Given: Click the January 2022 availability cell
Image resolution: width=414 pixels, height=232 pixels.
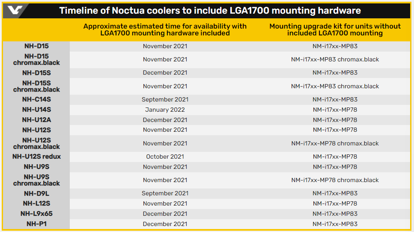Looking at the screenshot, I should [x=165, y=110].
